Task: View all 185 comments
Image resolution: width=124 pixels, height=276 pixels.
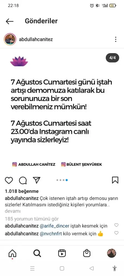Action: pyautogui.click(x=32, y=219)
